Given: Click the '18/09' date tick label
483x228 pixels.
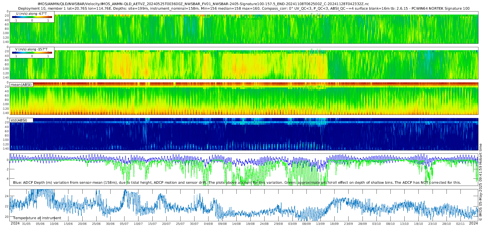Looking at the screenshot, I should [x=334, y=224].
